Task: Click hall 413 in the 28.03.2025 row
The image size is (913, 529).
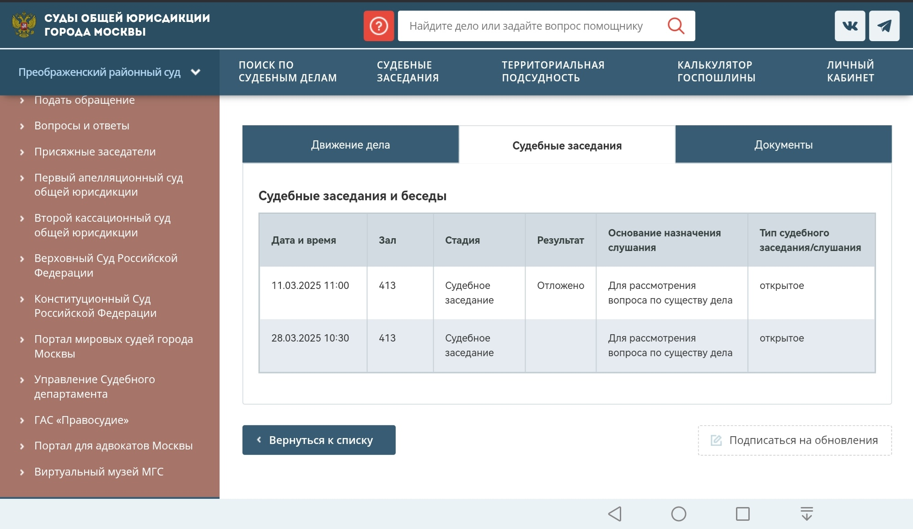Action: coord(387,338)
